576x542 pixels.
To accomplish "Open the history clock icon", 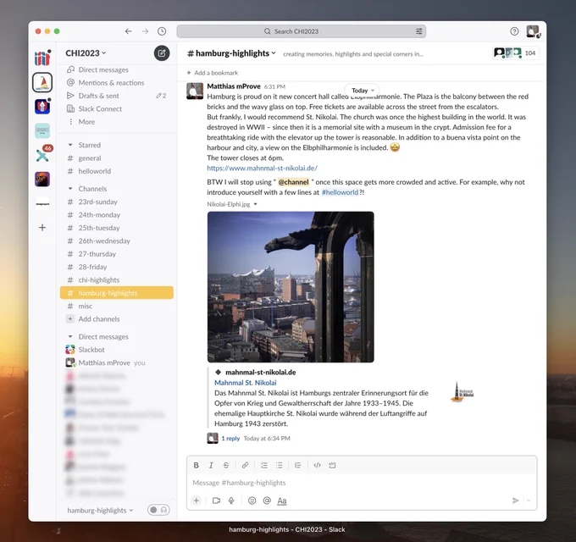I will [162, 31].
